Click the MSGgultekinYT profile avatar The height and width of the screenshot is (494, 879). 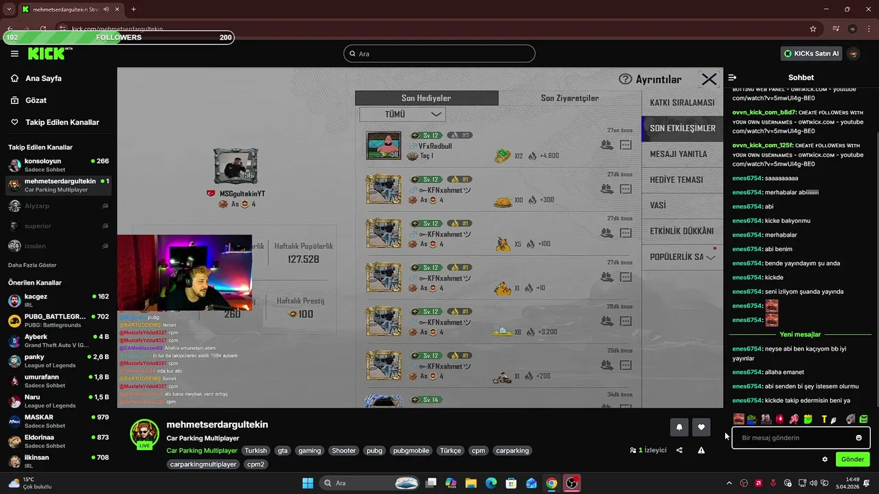pyautogui.click(x=236, y=166)
